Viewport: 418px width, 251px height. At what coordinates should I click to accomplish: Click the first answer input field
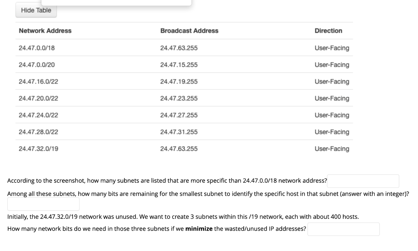362,181
